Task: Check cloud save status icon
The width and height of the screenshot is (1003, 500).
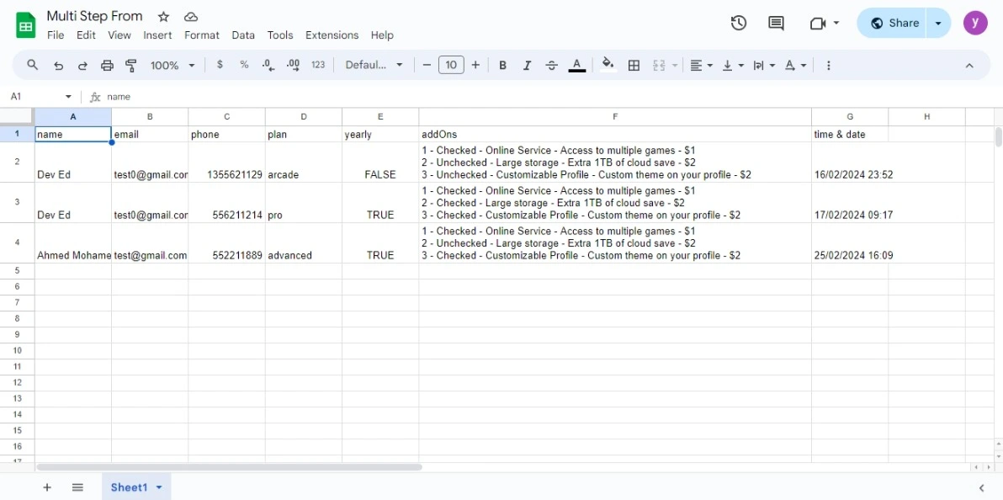Action: tap(191, 17)
